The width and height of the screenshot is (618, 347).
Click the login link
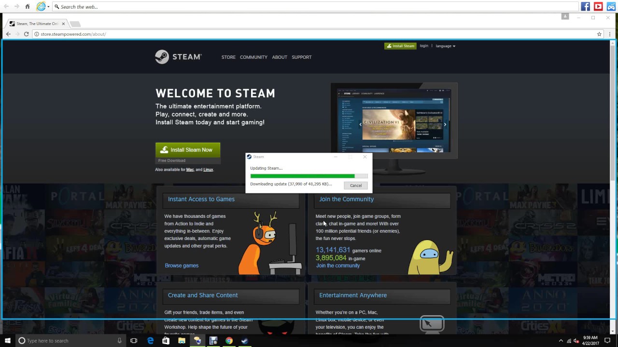tap(424, 46)
